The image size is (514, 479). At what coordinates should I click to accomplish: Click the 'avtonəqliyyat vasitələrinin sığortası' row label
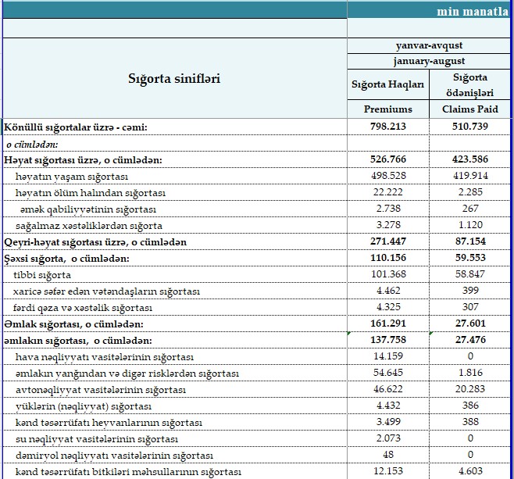100,390
